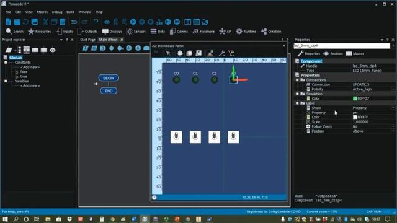Screen dimensions: 397x223
Task: Open the Data component menu
Action: (158, 32)
